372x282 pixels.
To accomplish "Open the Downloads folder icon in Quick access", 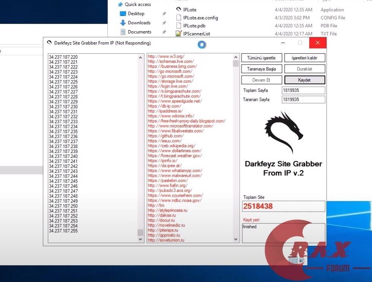I will pos(123,23).
